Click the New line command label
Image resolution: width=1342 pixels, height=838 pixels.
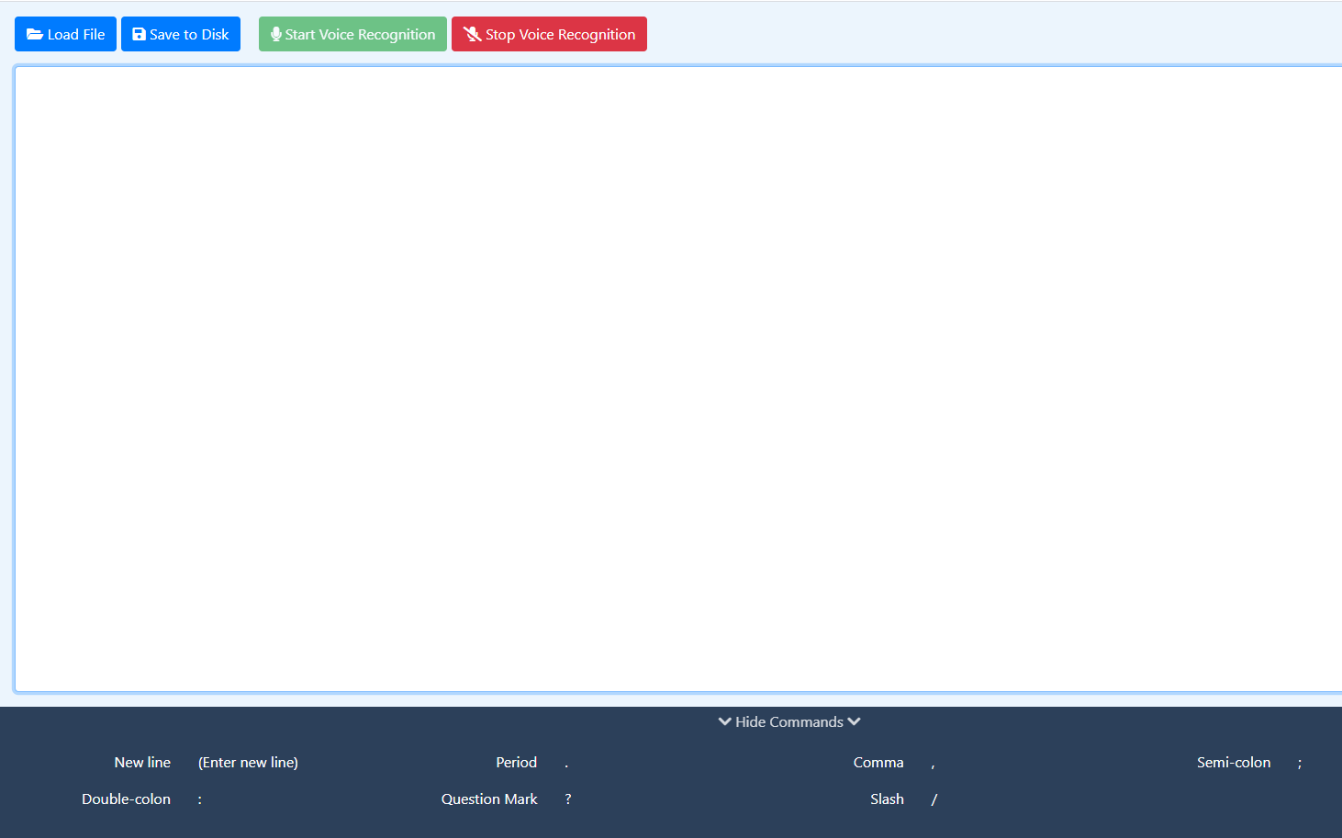click(x=142, y=762)
